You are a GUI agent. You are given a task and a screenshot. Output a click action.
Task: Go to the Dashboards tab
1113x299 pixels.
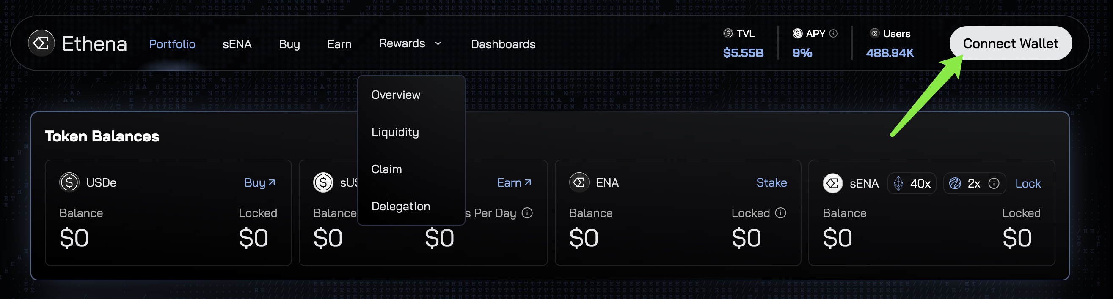pyautogui.click(x=503, y=44)
